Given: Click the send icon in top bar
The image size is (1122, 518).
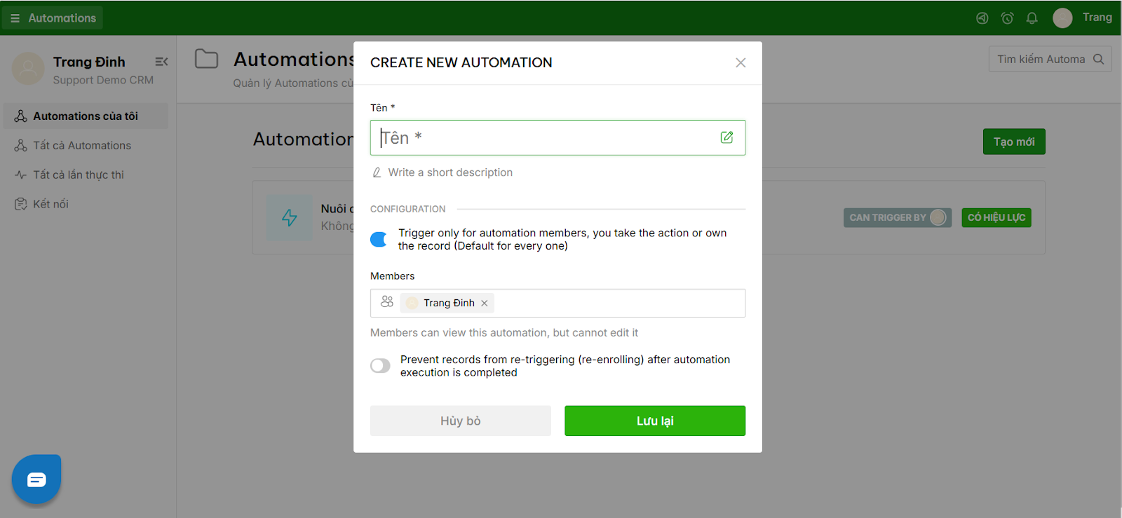Looking at the screenshot, I should [982, 18].
